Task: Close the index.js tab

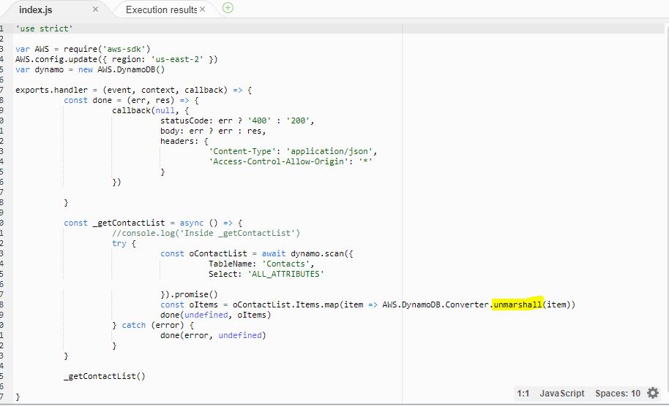Action: coord(95,9)
